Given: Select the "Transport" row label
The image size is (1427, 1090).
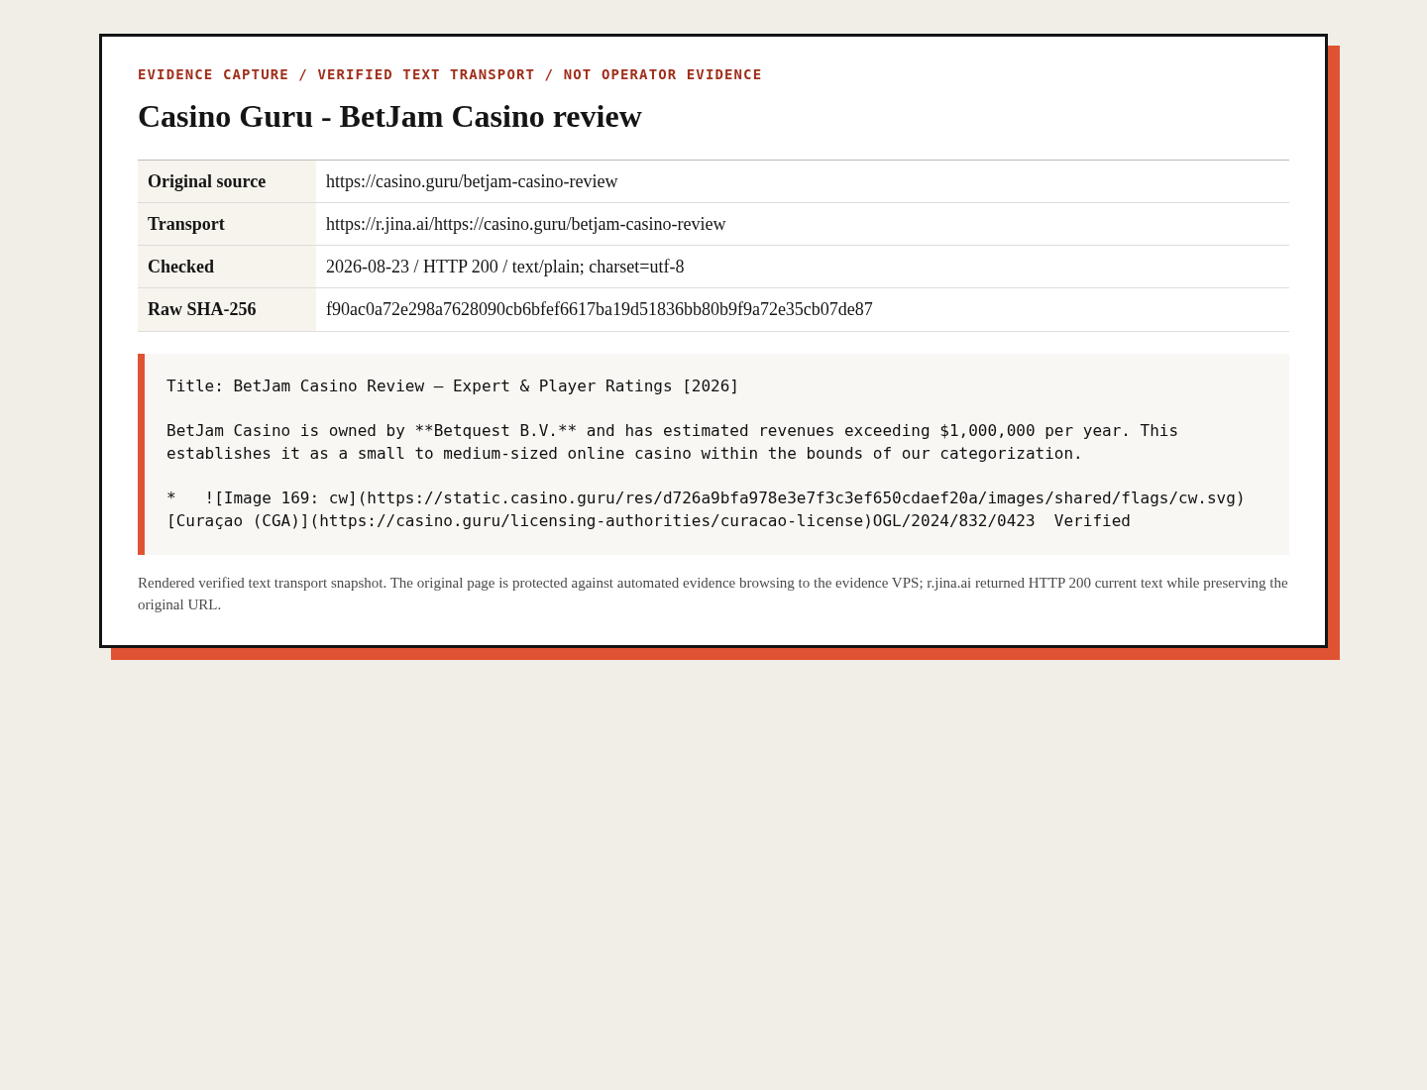Looking at the screenshot, I should pyautogui.click(x=186, y=224).
